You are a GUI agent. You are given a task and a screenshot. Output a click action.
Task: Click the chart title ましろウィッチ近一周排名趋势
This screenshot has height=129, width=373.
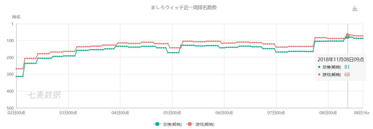coord(184,8)
